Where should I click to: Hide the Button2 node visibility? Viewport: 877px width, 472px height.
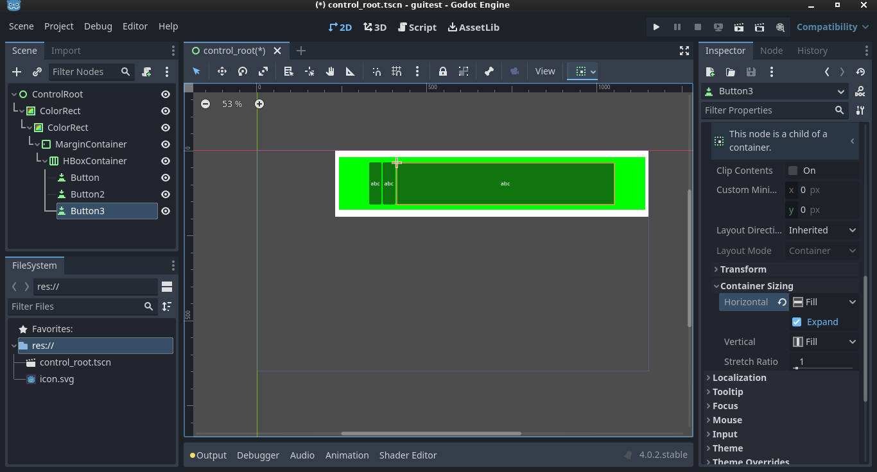166,194
